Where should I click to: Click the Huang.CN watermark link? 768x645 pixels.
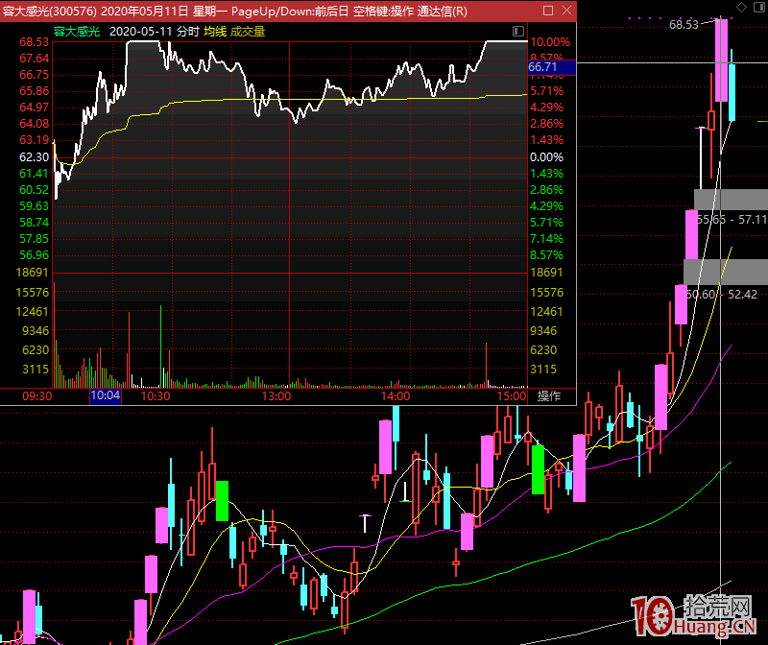pyautogui.click(x=713, y=630)
